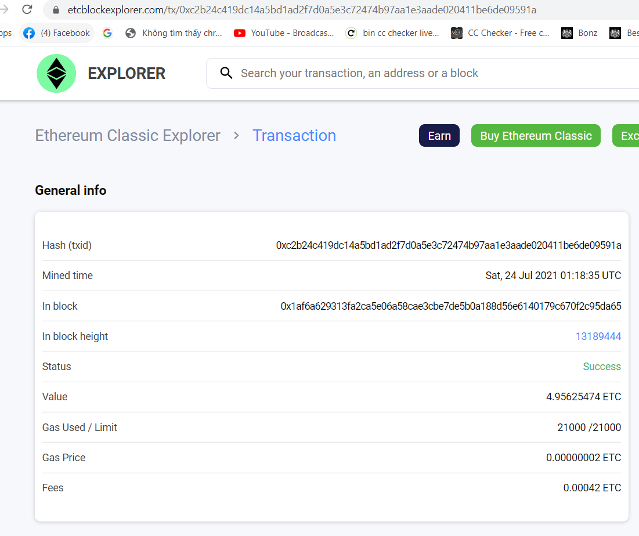
Task: Click the Ethereum Classic logo icon
Action: click(56, 73)
